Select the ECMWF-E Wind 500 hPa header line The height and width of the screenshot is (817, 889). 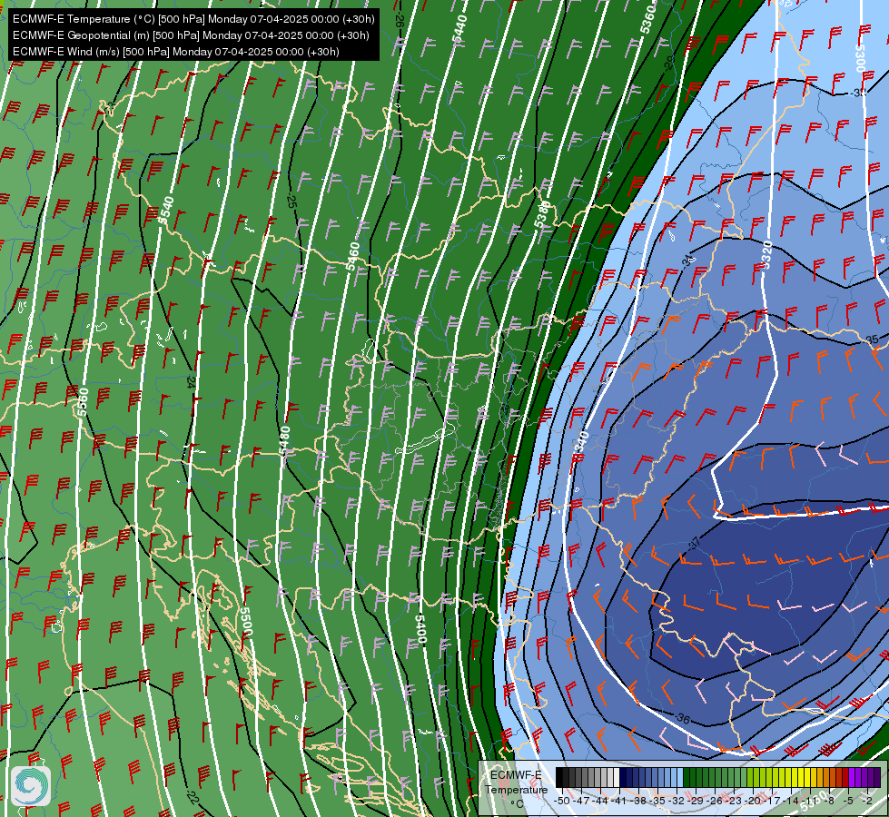tap(176, 52)
